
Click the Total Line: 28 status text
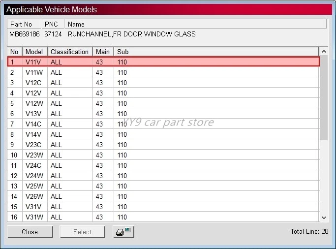click(x=309, y=231)
